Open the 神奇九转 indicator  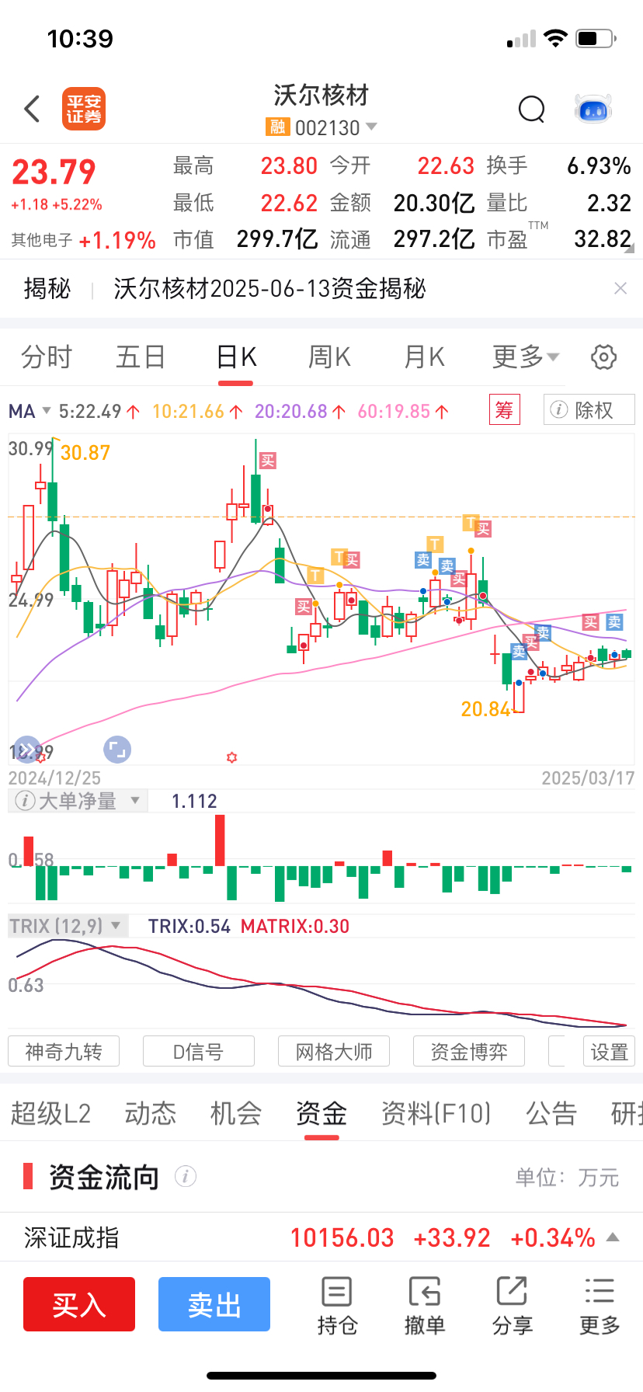tap(64, 1052)
